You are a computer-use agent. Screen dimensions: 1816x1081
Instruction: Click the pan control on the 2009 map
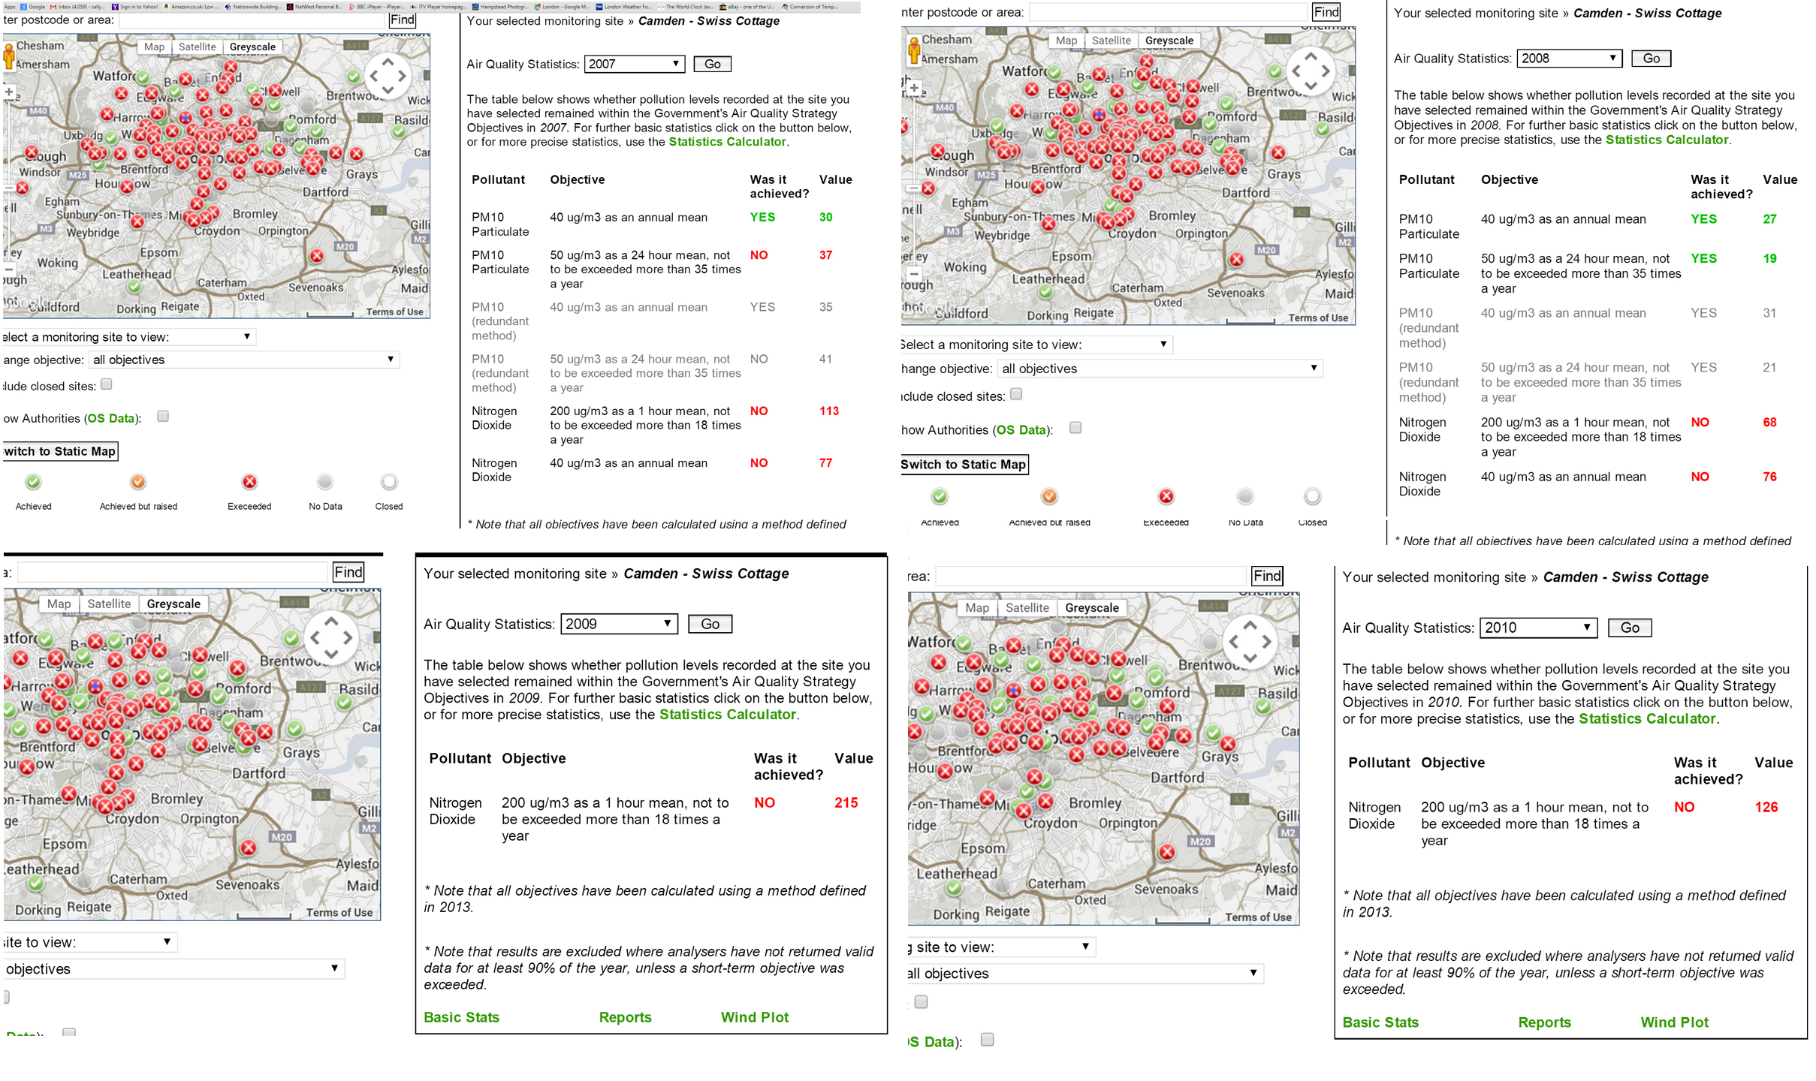click(331, 637)
